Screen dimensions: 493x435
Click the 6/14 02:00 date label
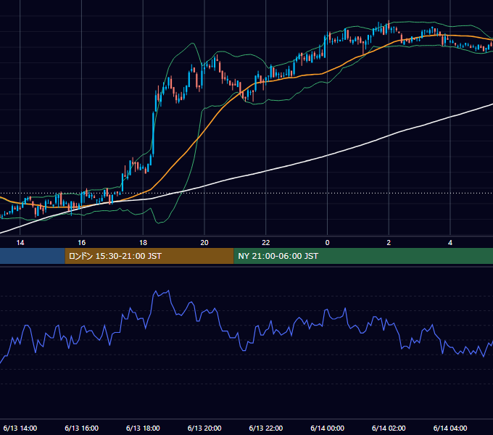(x=389, y=428)
